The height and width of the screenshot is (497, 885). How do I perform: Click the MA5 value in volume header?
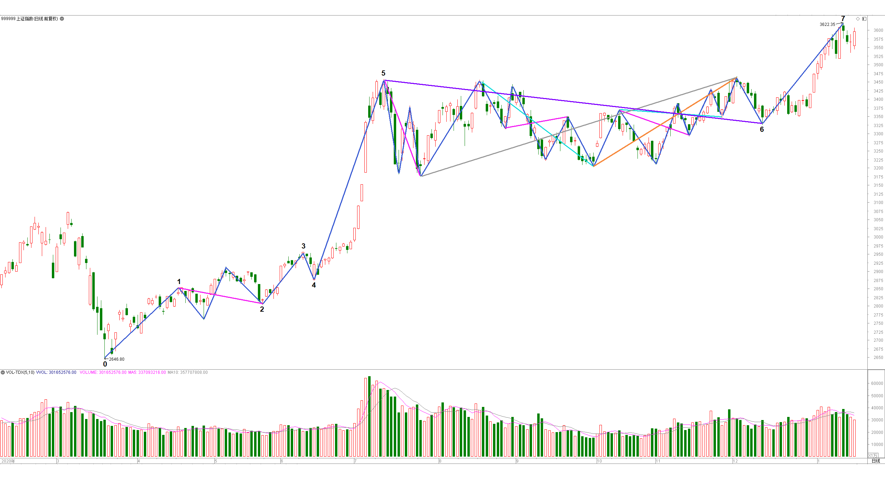click(x=147, y=372)
